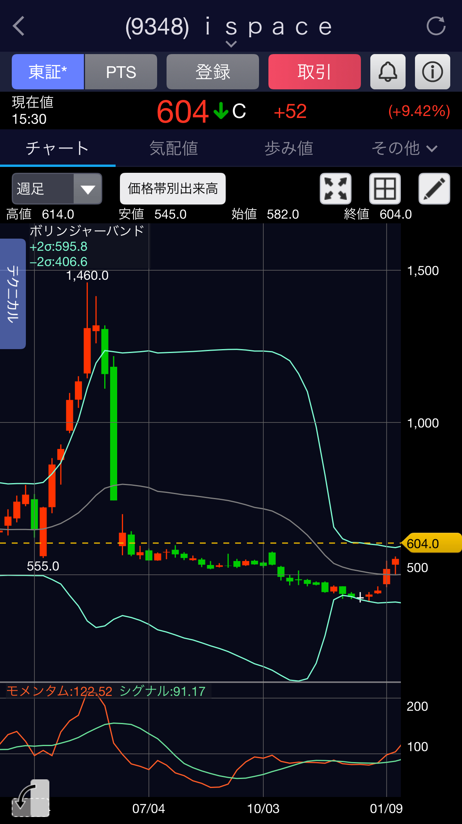Image resolution: width=462 pixels, height=824 pixels.
Task: Open the stock info icon
Action: pos(432,72)
